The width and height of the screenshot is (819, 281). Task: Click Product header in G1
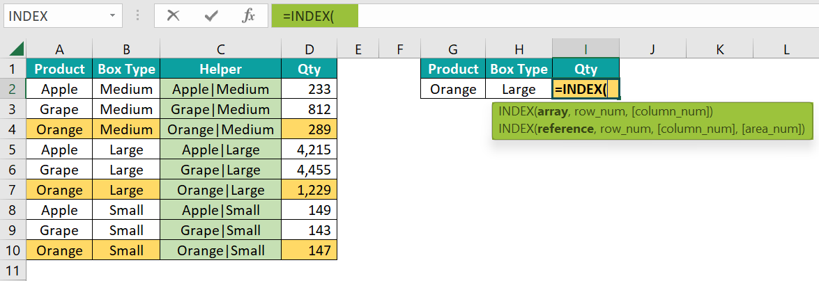pyautogui.click(x=453, y=69)
